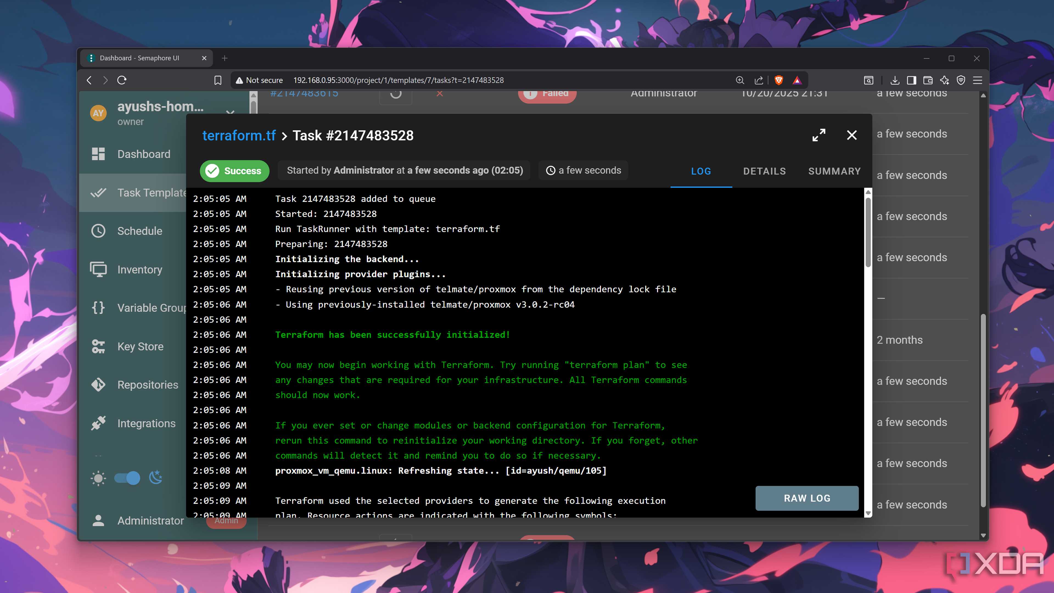Open Variable Groups braces icon
The height and width of the screenshot is (593, 1054).
(98, 307)
